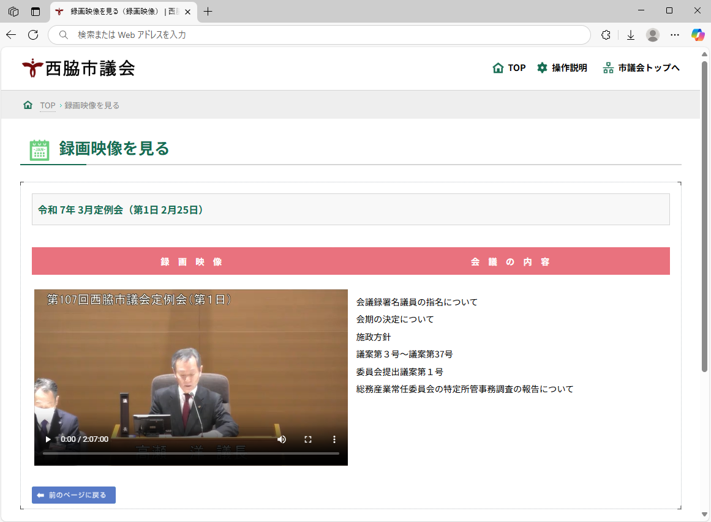
Task: Open a new browser tab
Action: [208, 12]
